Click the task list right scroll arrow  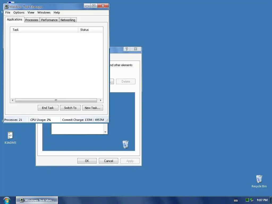[x=101, y=100]
